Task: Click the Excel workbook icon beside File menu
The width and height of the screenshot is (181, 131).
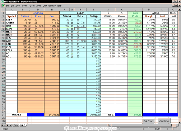Action: (3, 5)
